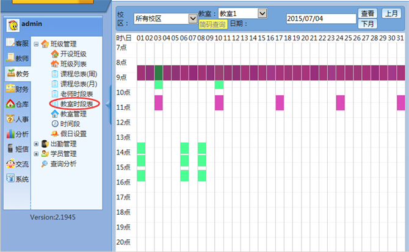The image size is (409, 252).
Task: Open 开设班级 tree item
Action: (73, 54)
